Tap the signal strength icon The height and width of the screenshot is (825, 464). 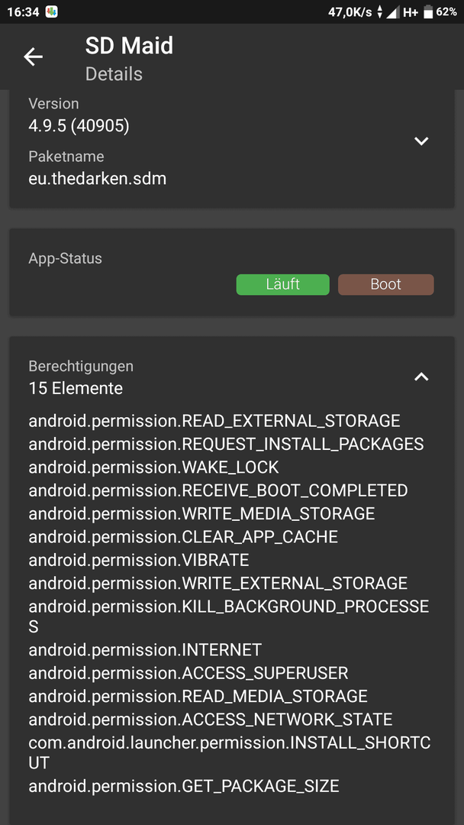pyautogui.click(x=392, y=12)
